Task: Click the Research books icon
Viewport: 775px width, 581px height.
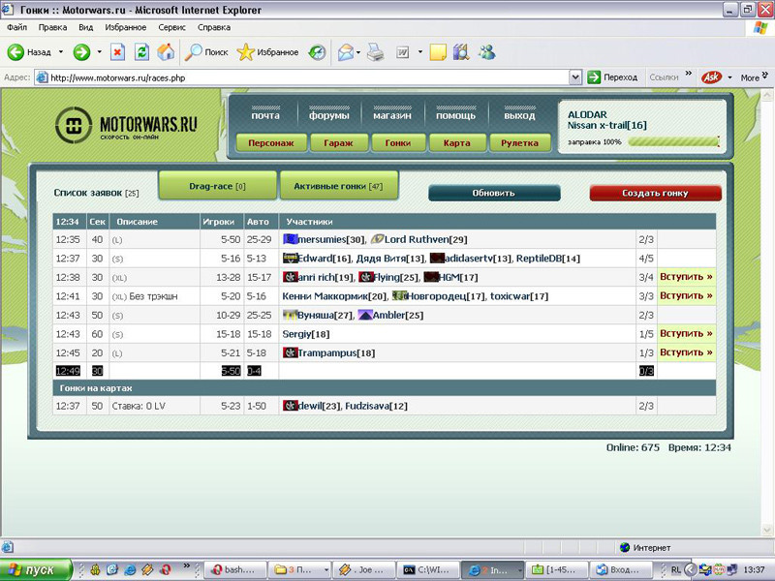Action: [x=461, y=52]
